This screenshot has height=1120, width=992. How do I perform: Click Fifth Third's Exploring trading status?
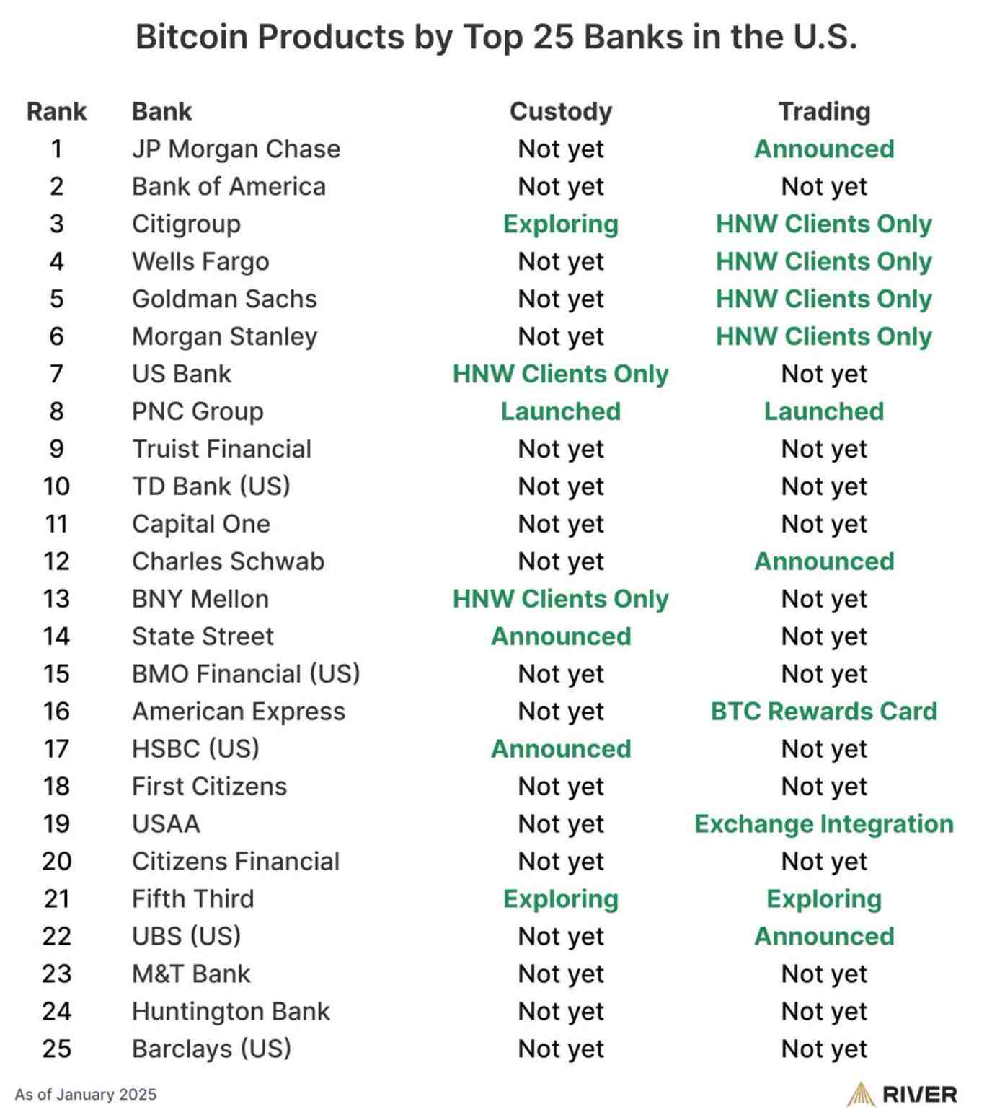tap(824, 899)
